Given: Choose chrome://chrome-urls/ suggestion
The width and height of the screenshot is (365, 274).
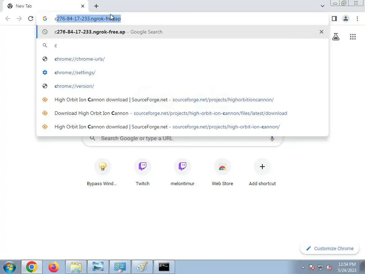Looking at the screenshot, I should (182, 59).
